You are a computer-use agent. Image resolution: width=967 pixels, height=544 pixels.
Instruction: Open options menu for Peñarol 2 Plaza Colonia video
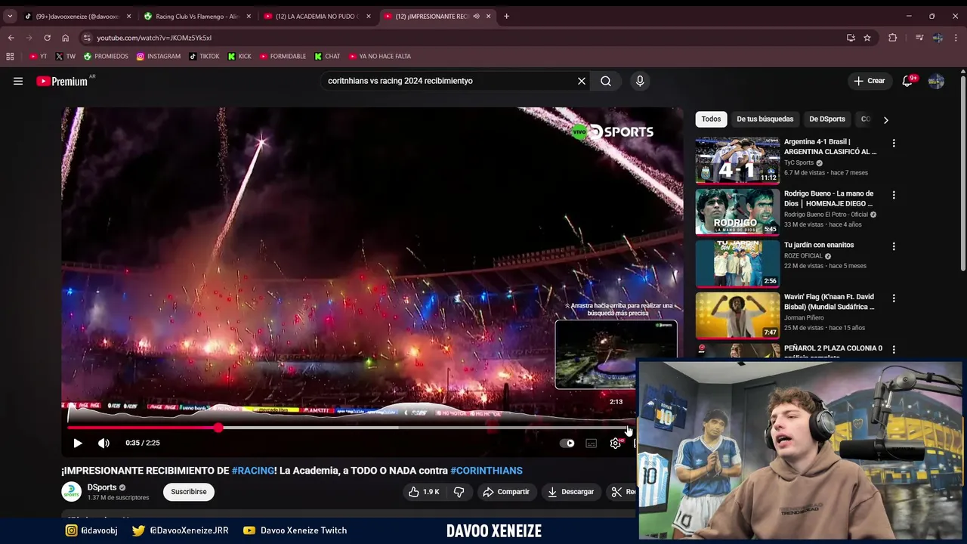tap(894, 349)
